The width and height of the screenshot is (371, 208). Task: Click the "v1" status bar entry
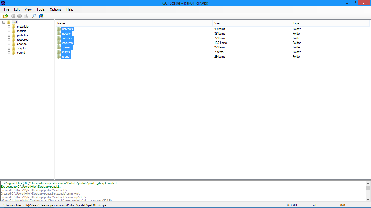pos(315,205)
